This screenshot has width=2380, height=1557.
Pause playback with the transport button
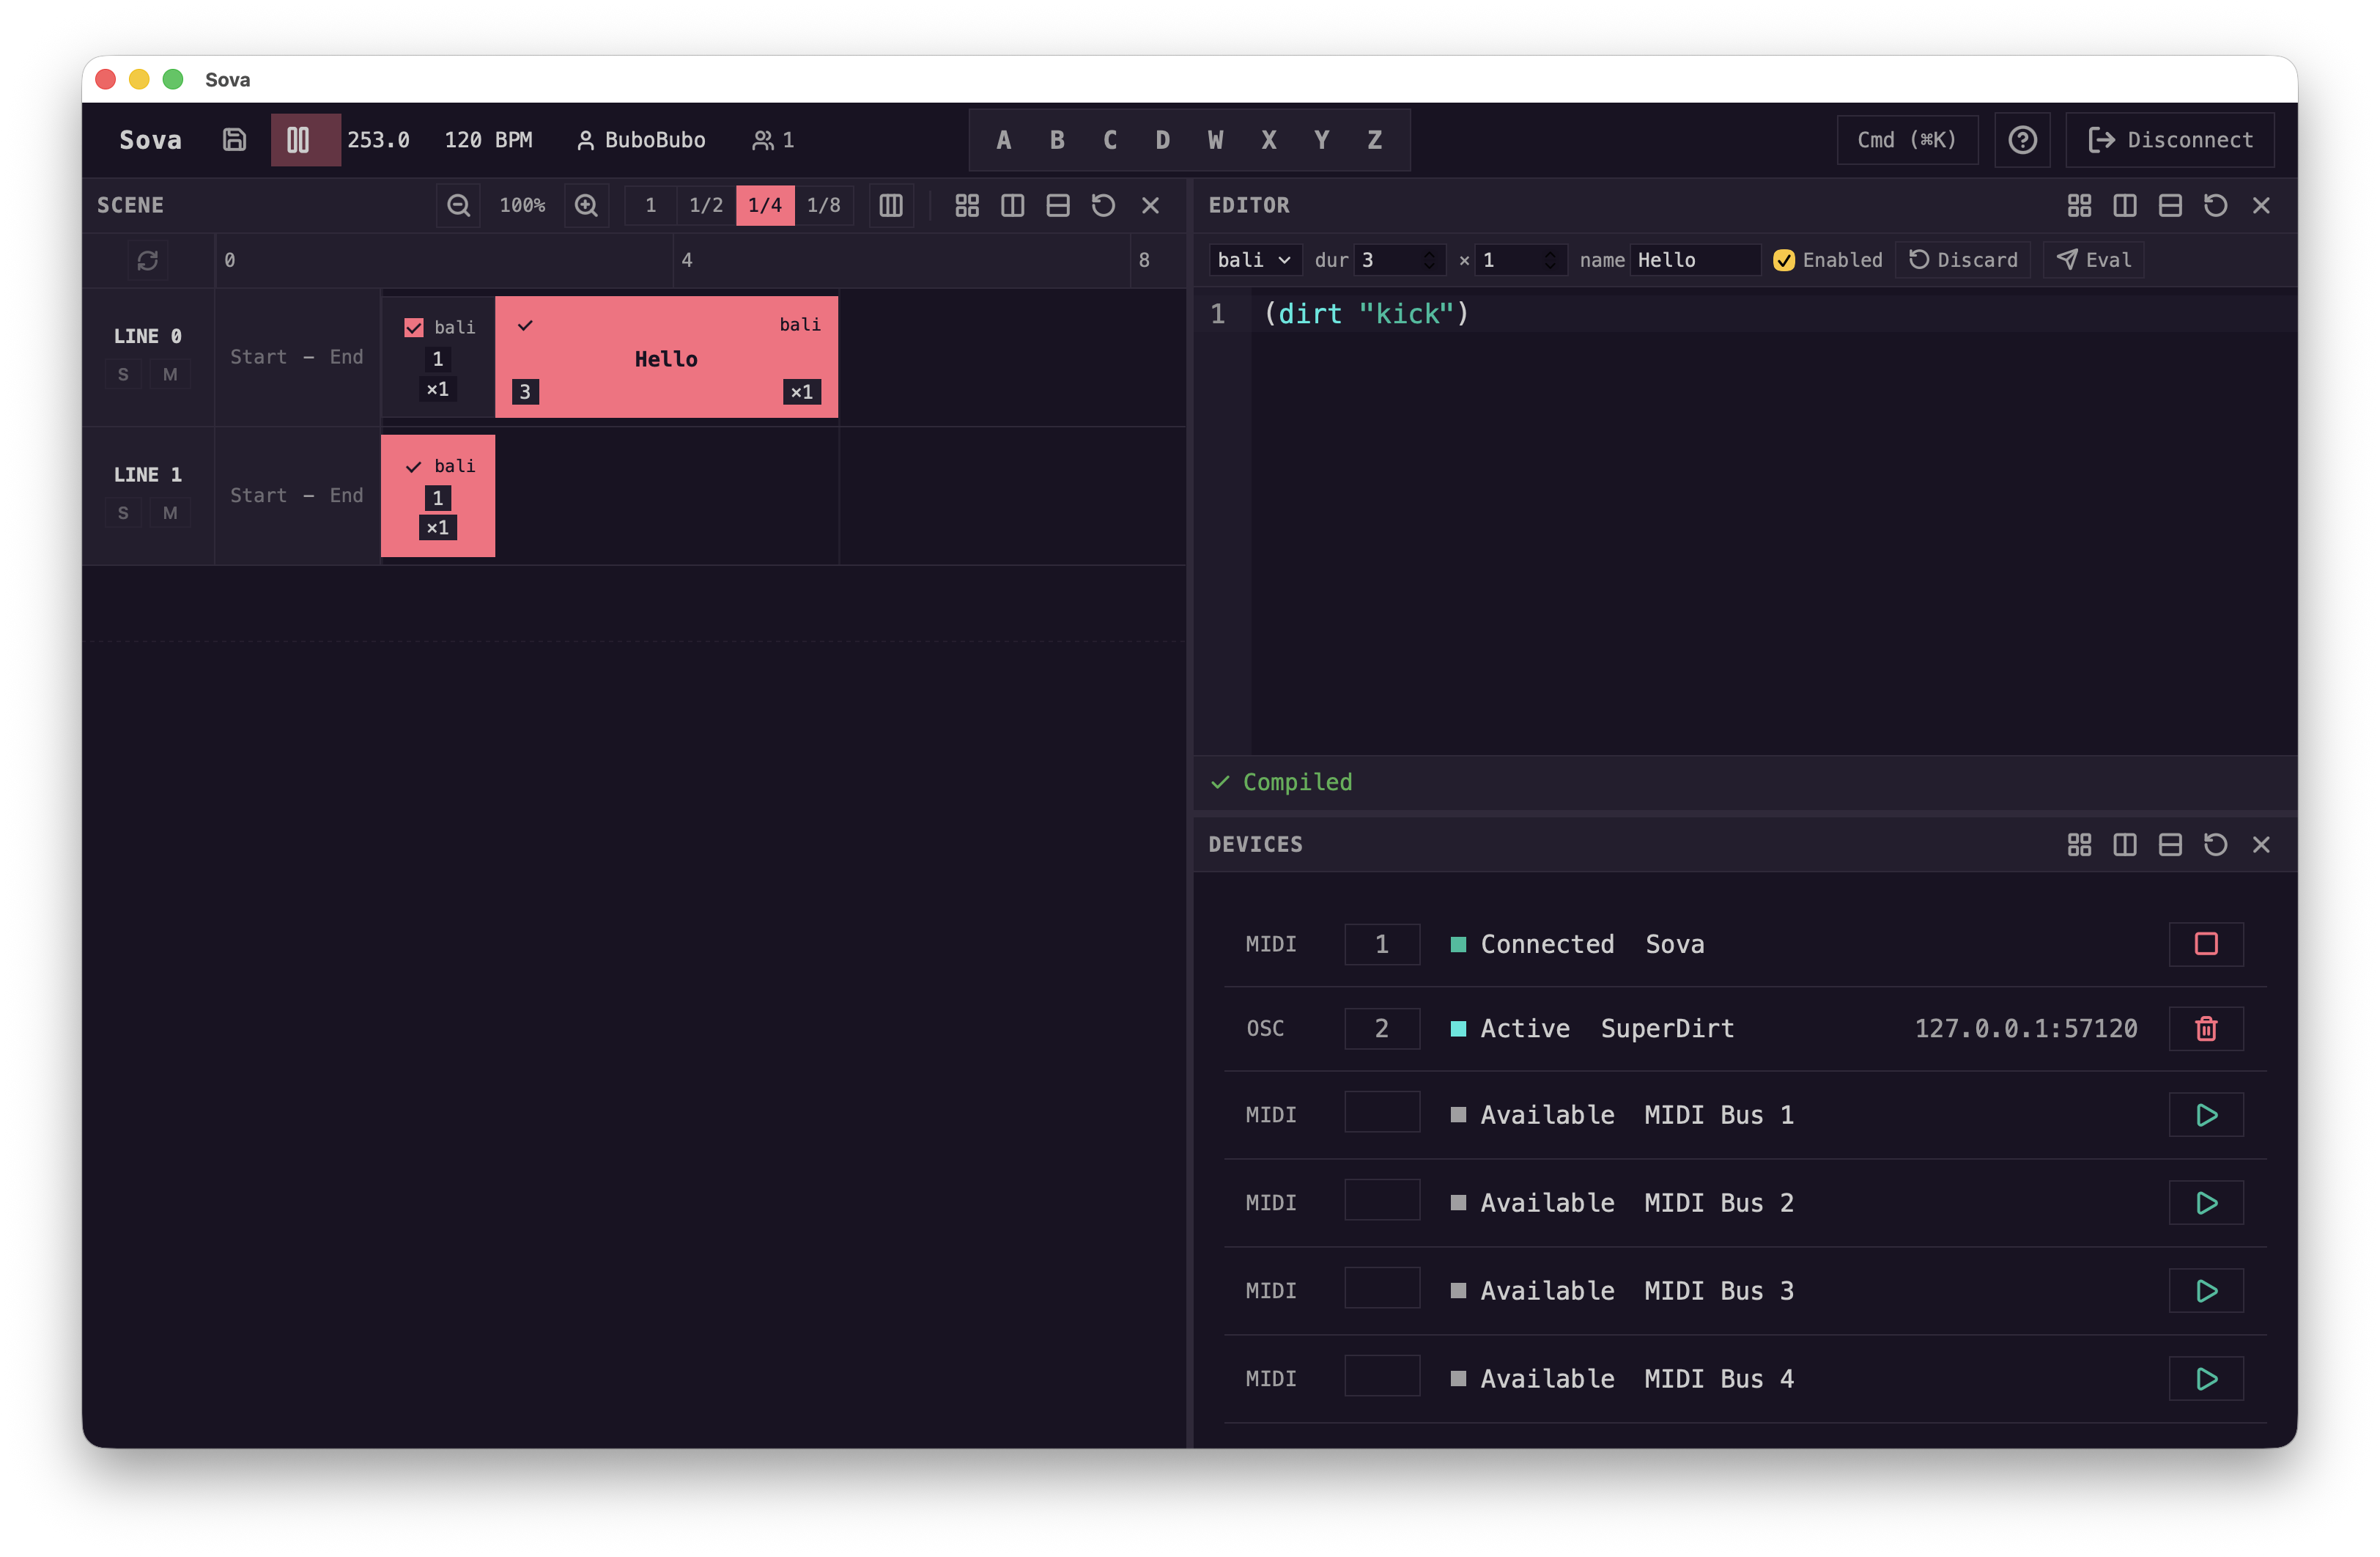[x=298, y=140]
